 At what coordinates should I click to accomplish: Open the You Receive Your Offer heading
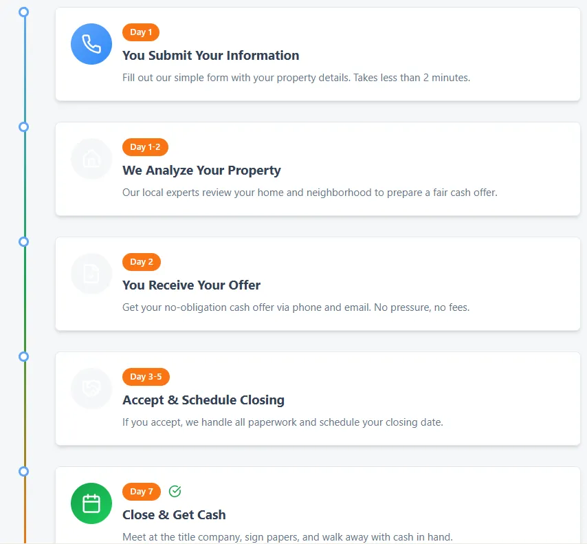(x=191, y=285)
